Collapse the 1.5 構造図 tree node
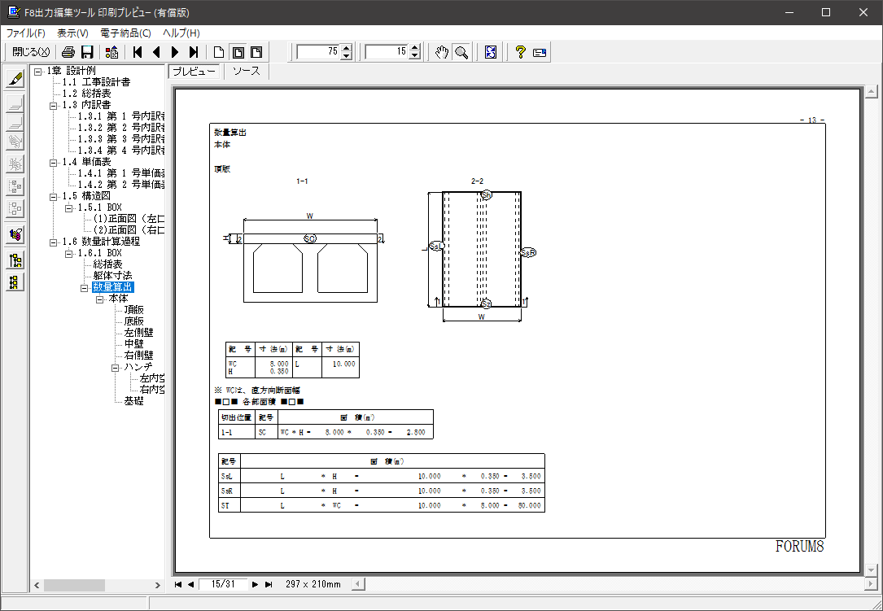The image size is (883, 611). 54,196
